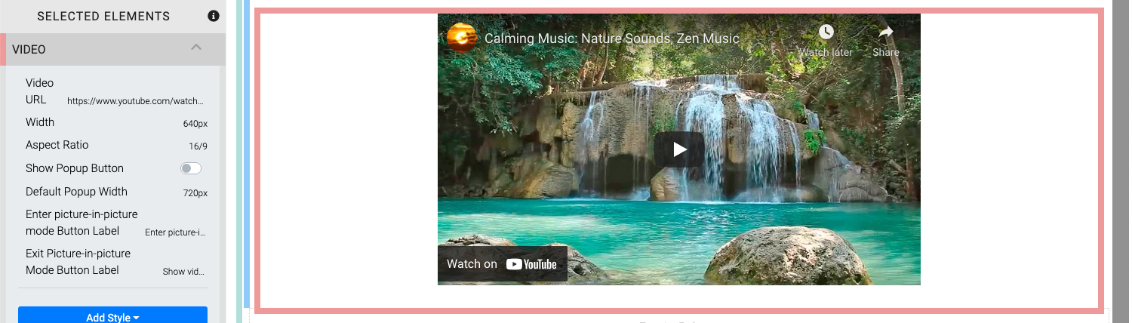Select the Aspect Ratio 16/9 value
1132x323 pixels.
(x=198, y=146)
